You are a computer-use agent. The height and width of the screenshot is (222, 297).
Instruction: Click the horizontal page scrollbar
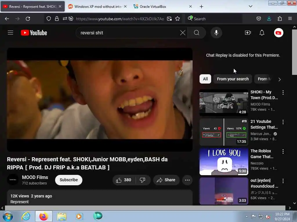click(145, 208)
